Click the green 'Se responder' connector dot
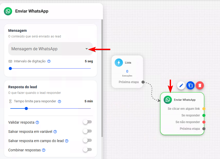The height and width of the screenshot is (159, 220). tap(204, 115)
